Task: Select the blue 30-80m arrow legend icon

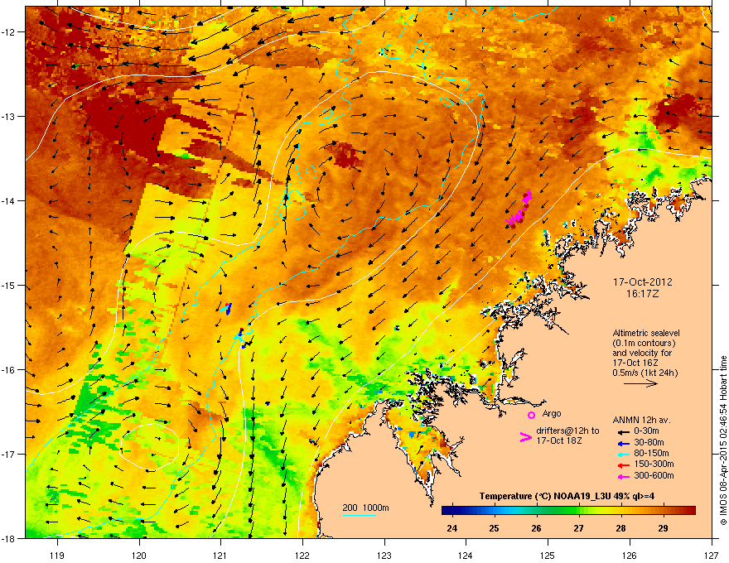Action: pos(624,443)
